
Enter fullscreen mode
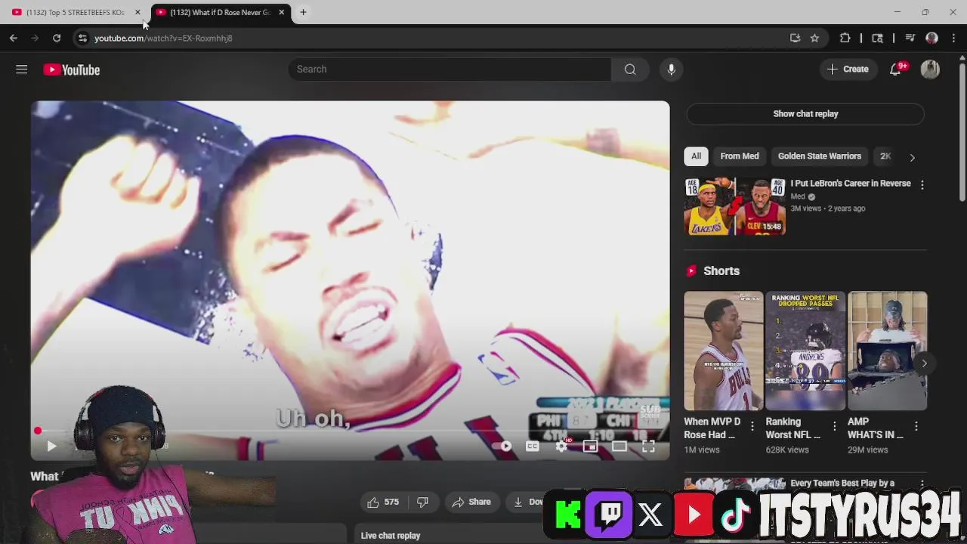click(648, 447)
